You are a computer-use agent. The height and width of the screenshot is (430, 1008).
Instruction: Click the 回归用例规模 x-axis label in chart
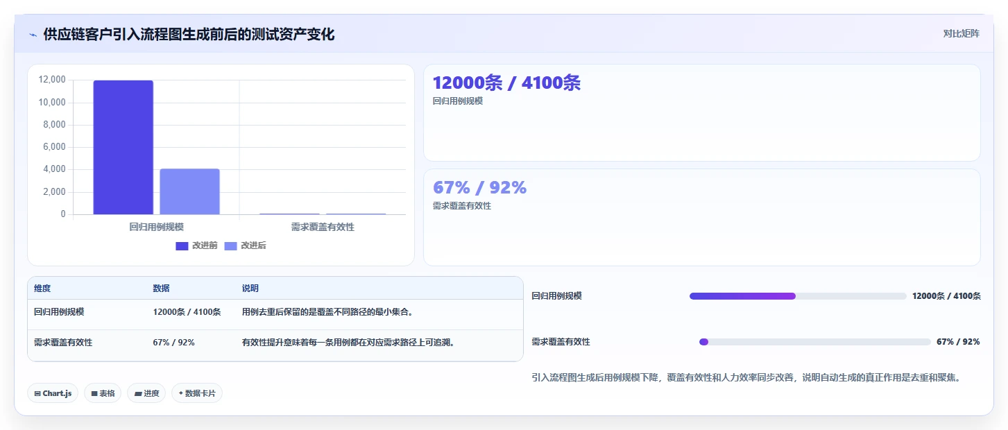[156, 227]
